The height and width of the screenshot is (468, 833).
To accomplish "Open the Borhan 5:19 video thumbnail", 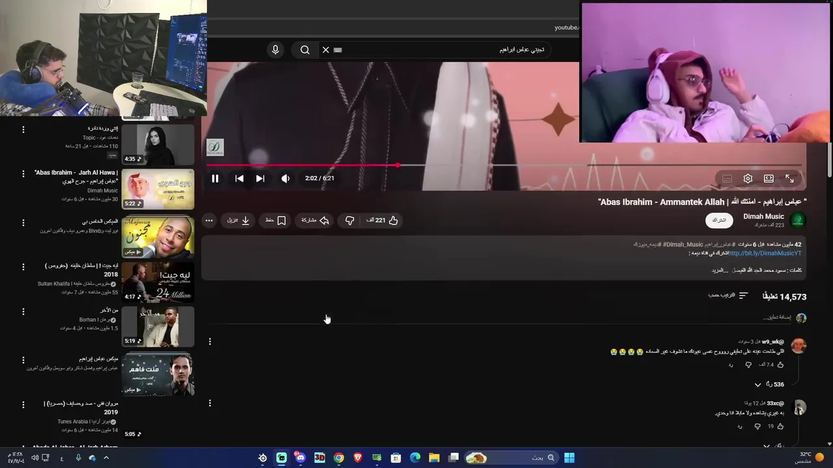I will [157, 327].
